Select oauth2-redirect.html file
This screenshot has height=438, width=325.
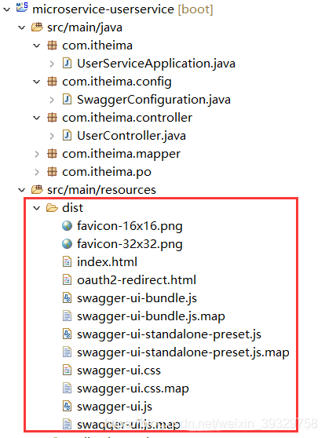click(137, 280)
